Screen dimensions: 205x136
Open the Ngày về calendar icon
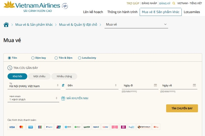tap(194, 85)
